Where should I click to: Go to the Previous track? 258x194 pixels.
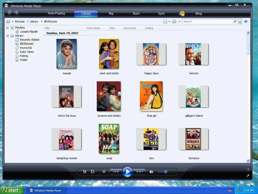pyautogui.click(x=116, y=172)
